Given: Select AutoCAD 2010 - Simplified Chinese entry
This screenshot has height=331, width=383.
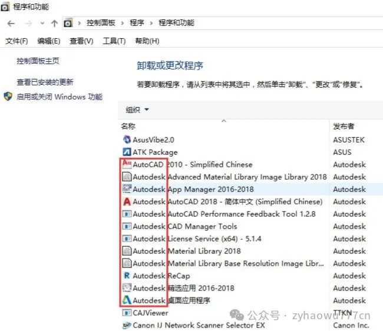Looking at the screenshot, I should (193, 164).
